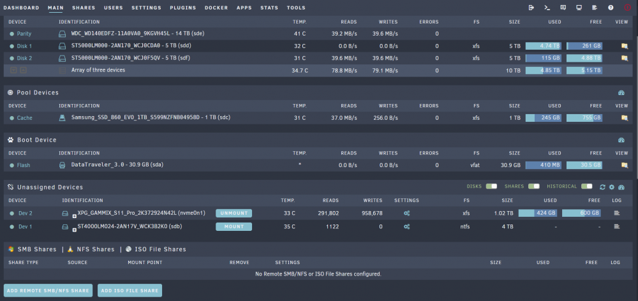
Task: Expand partitions of ST4000LM024 device
Action: pos(75,230)
